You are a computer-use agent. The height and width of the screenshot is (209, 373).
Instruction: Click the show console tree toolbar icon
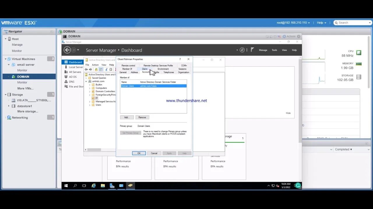tap(101, 69)
